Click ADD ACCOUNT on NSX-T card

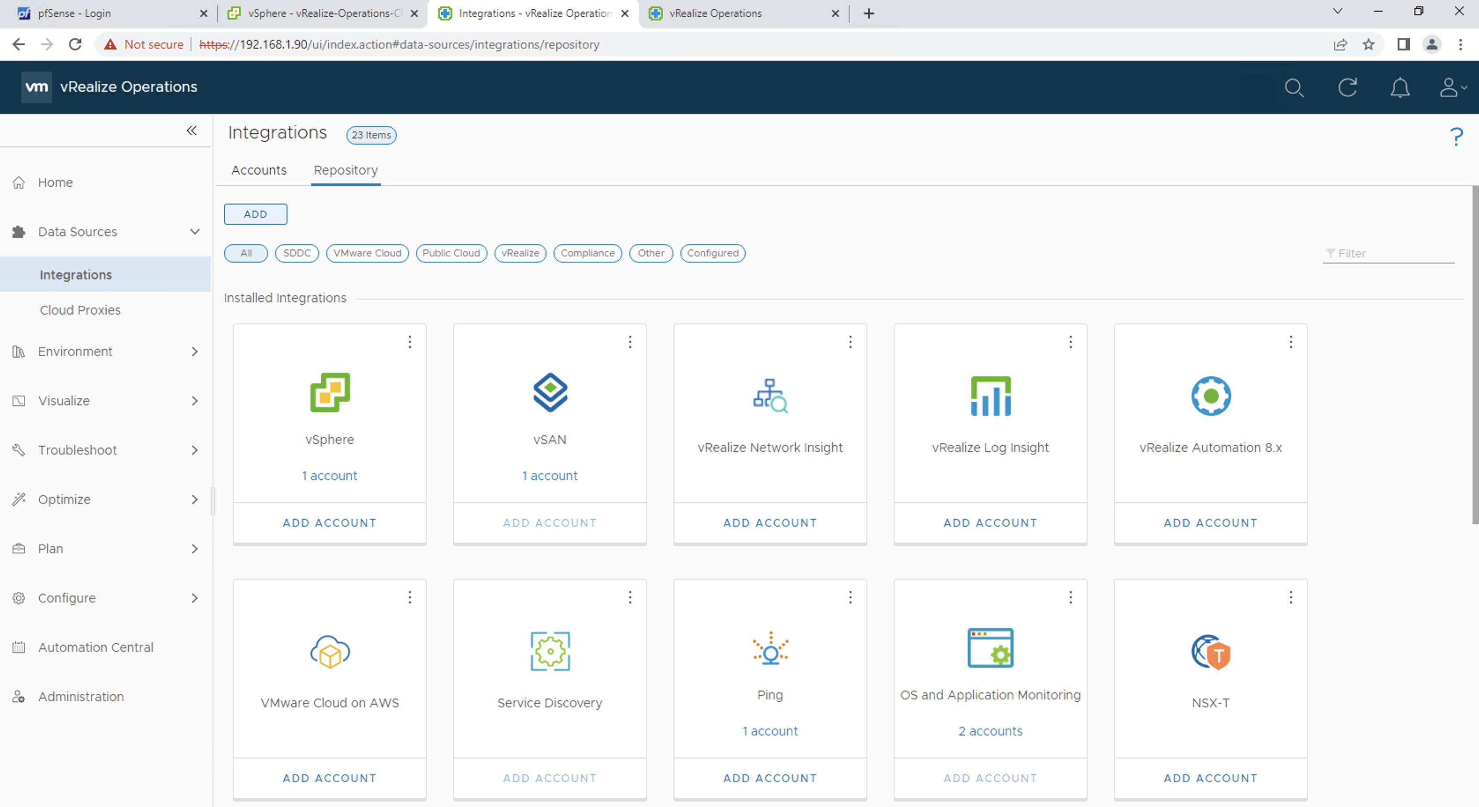click(x=1211, y=778)
